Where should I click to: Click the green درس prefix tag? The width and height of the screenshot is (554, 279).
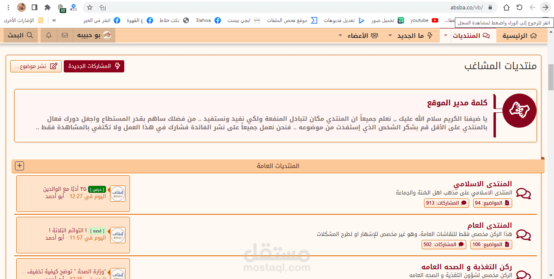click(x=97, y=190)
